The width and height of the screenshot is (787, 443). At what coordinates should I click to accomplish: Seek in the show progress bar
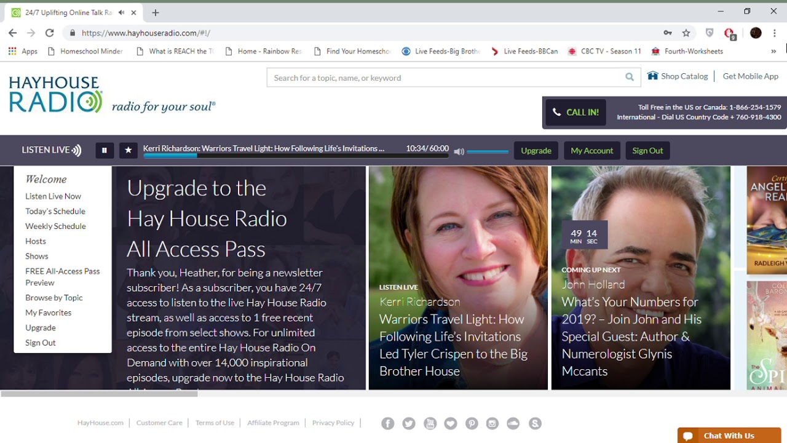point(296,156)
